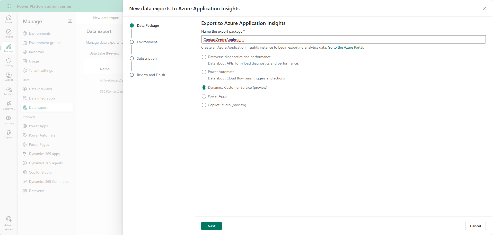Open the AlithyaContactCe export row

pos(111,80)
